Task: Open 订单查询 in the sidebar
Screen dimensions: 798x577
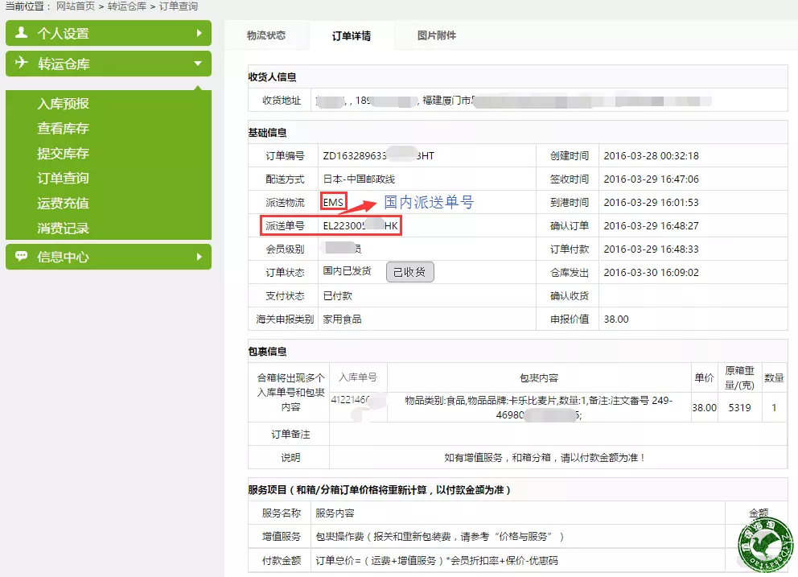Action: pos(63,178)
